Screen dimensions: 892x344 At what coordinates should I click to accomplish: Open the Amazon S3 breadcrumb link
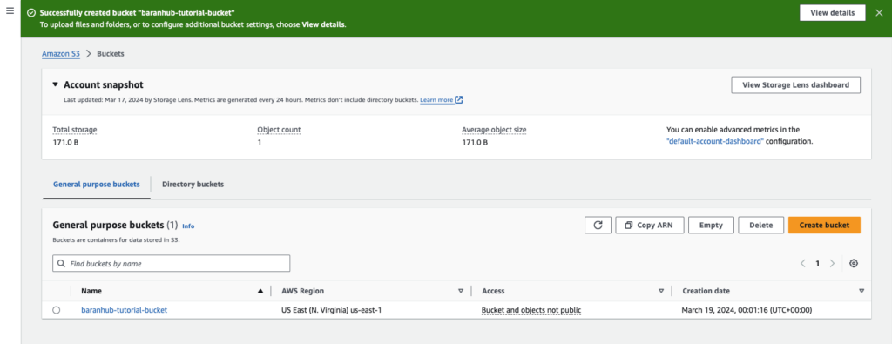61,53
